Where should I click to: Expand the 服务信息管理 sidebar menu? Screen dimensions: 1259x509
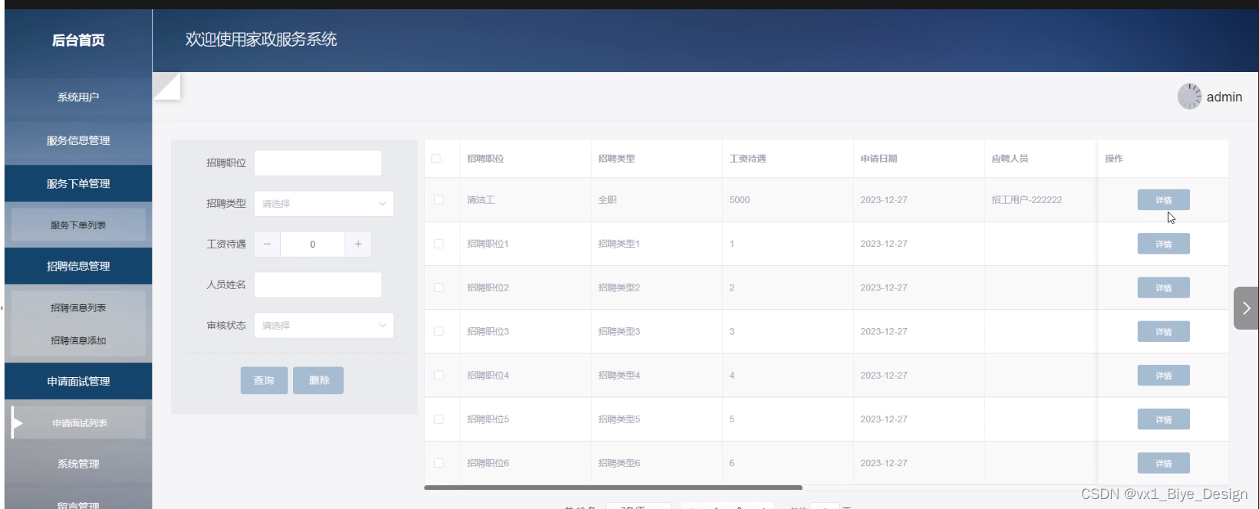coord(78,140)
